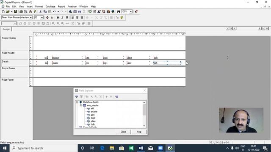Open the Insert menu

point(30,7)
